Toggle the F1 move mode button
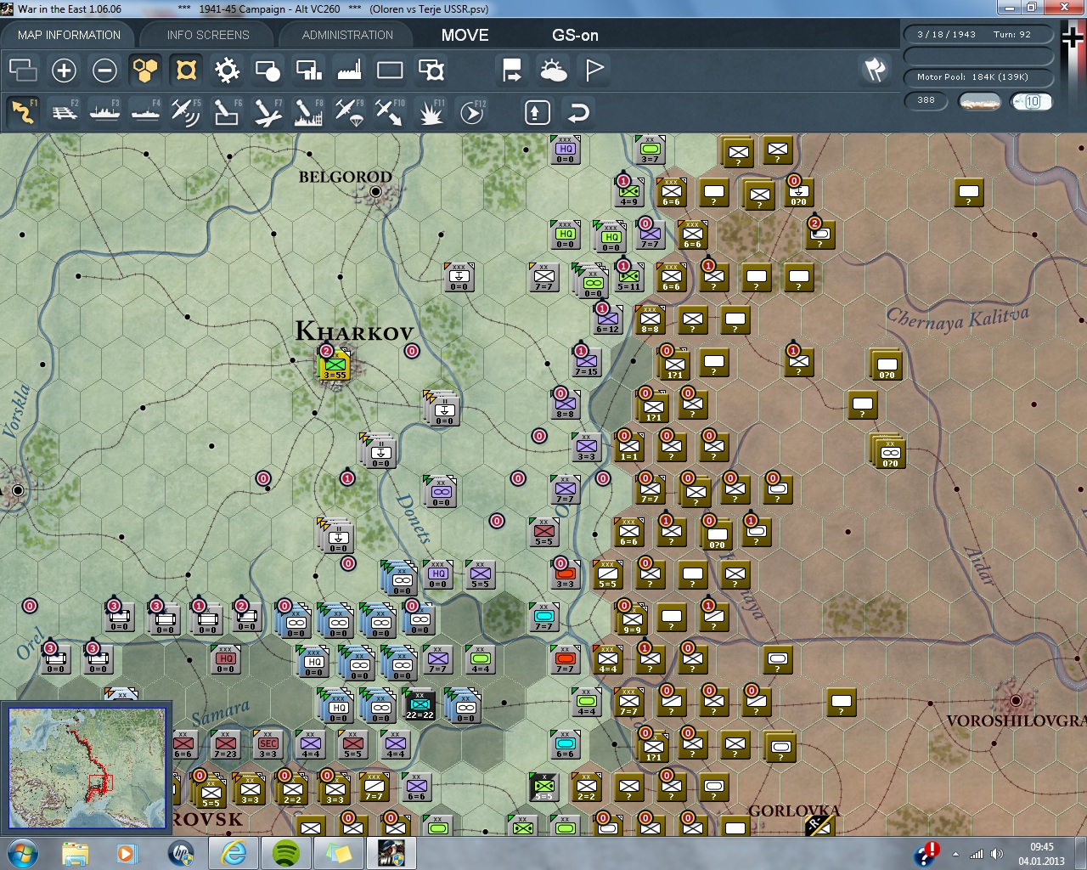Screen dimensions: 1087x870 pyautogui.click(x=24, y=112)
